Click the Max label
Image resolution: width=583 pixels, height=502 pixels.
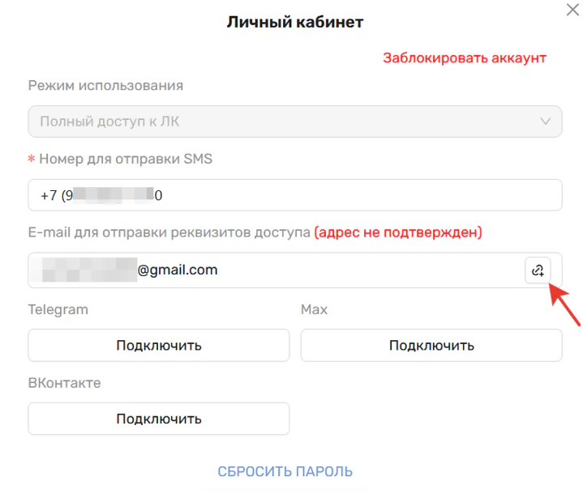[314, 309]
